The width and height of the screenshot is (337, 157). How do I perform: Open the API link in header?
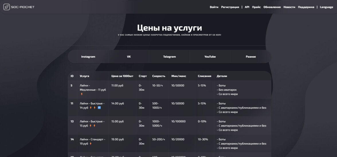(x=247, y=7)
